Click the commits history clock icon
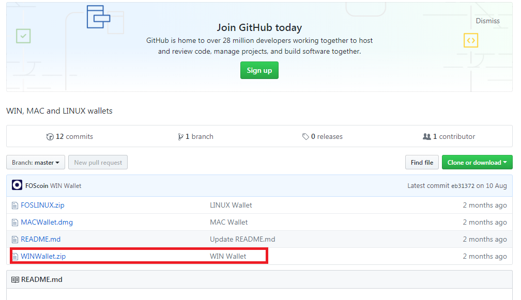521x300 pixels. tap(50, 137)
